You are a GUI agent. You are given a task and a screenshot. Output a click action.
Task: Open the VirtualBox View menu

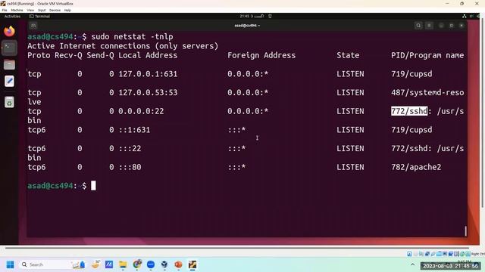[30, 10]
